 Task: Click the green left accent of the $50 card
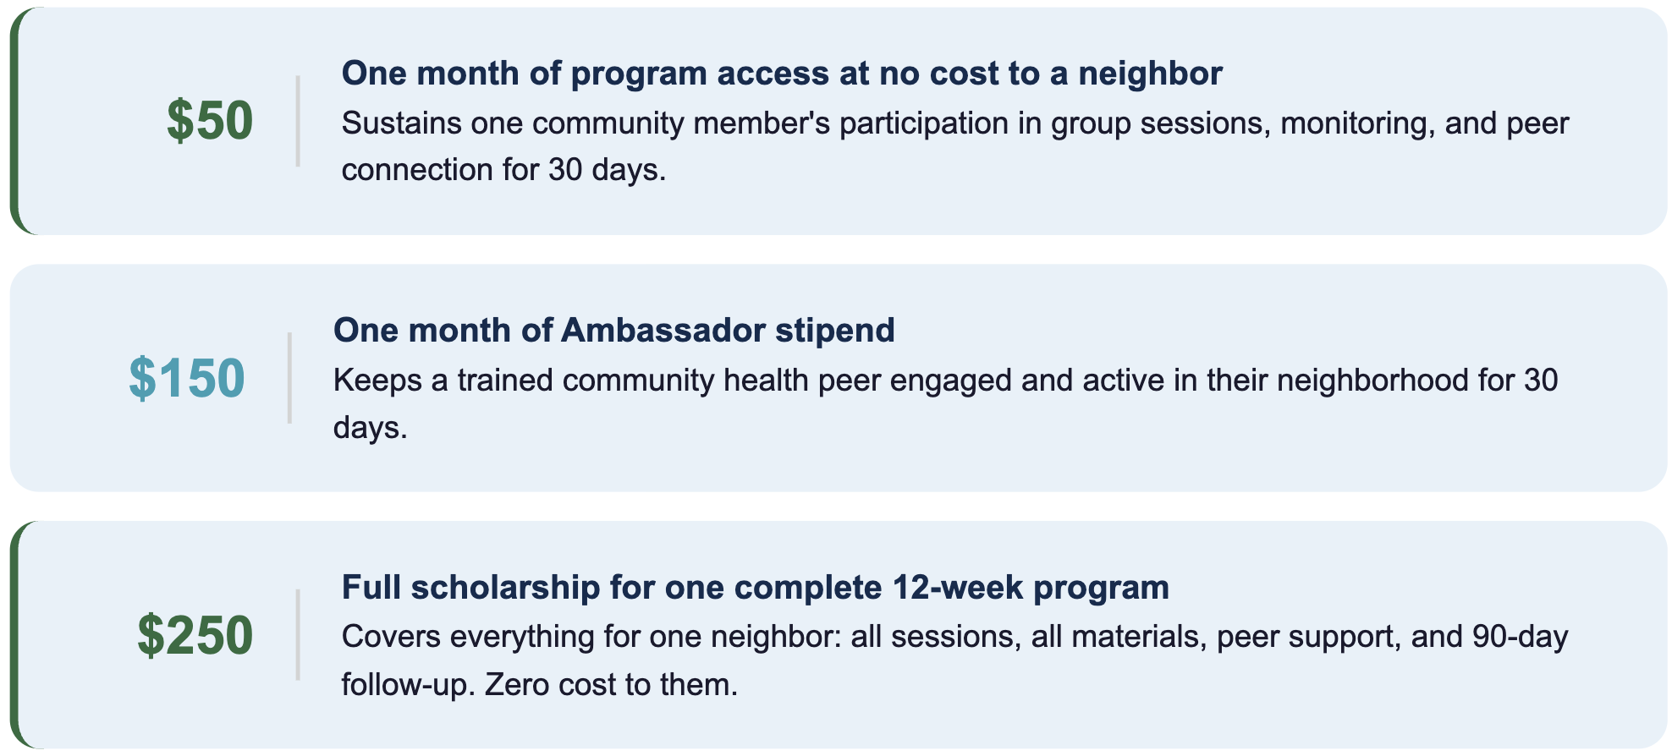coord(14,121)
